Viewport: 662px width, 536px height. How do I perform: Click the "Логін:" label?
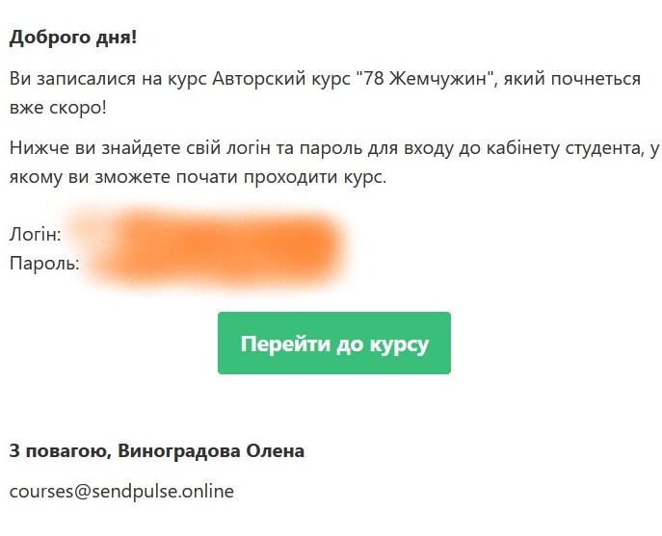tap(36, 234)
